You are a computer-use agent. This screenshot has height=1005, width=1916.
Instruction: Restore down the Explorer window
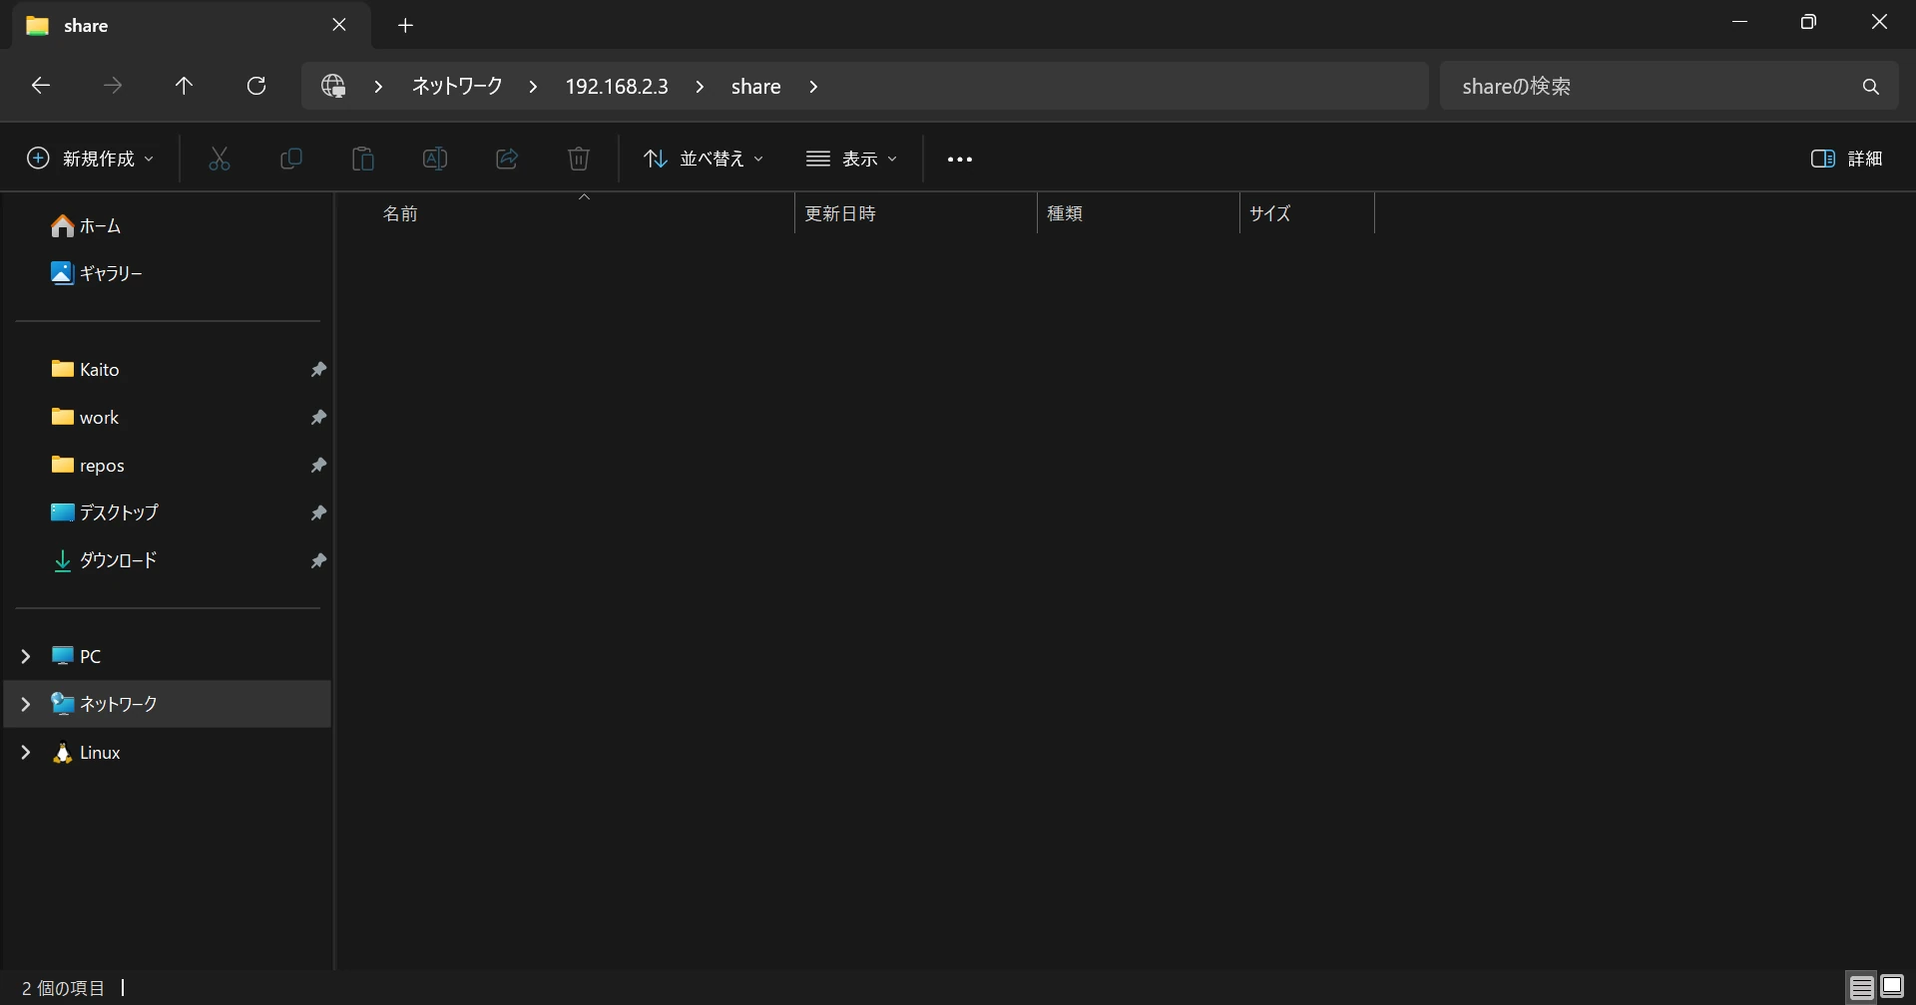coord(1808,22)
